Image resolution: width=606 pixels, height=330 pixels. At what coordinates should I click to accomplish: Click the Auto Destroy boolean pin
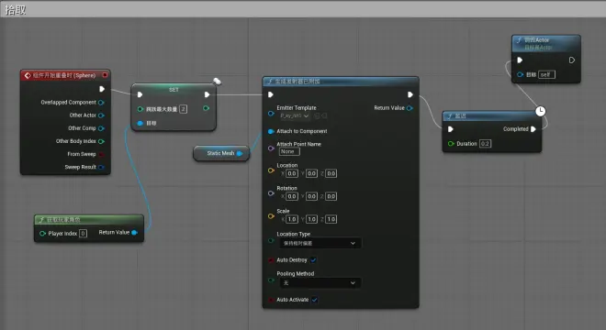[x=271, y=260]
